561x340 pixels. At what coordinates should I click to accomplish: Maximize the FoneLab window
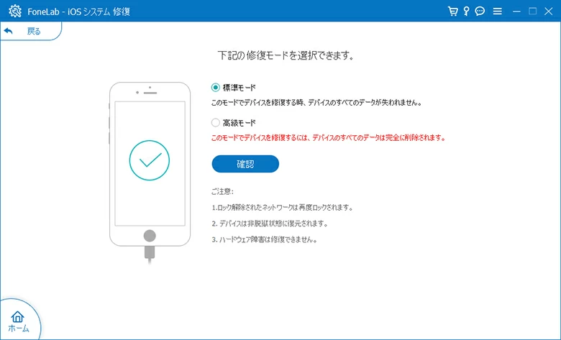(532, 12)
